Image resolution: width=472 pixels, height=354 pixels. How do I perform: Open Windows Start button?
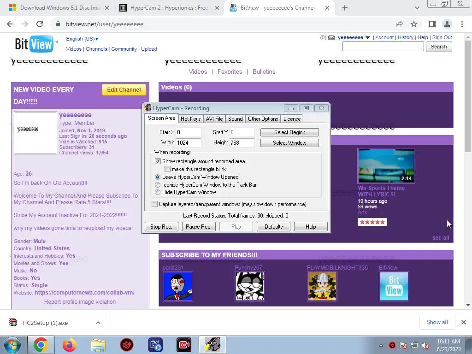(x=12, y=345)
